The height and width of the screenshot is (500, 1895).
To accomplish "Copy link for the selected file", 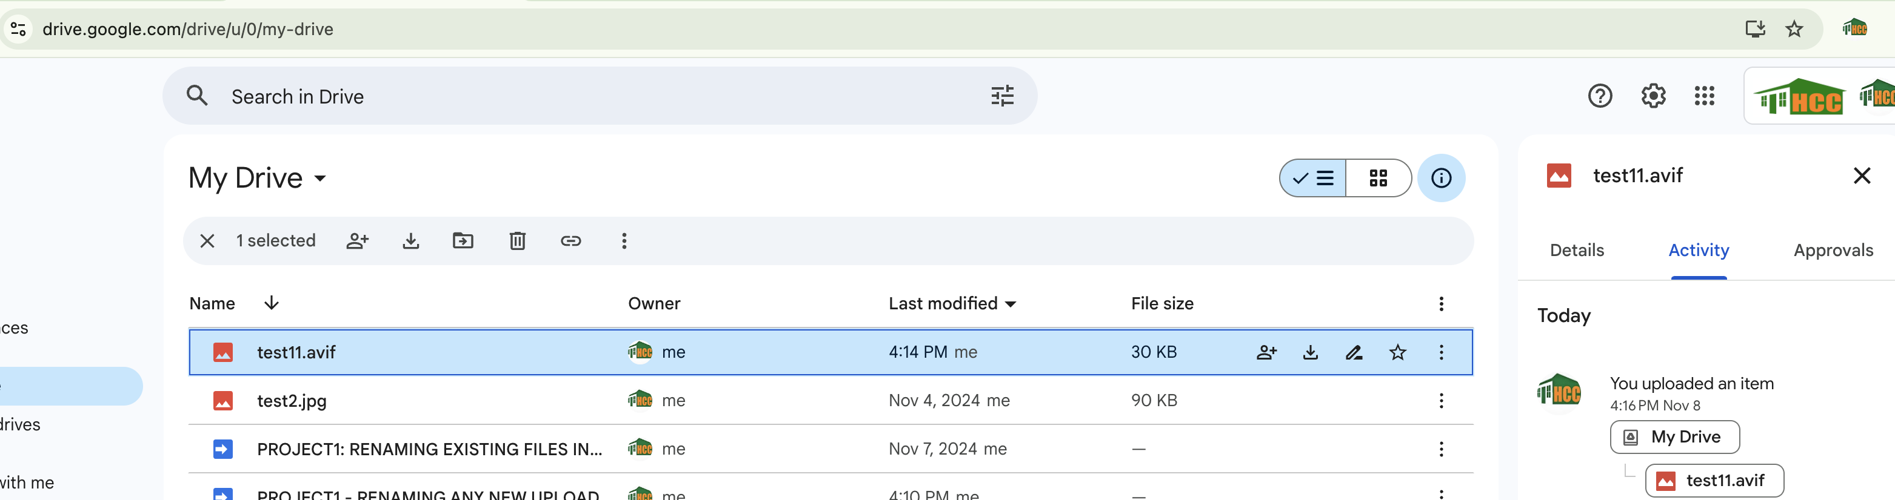I will click(x=571, y=241).
